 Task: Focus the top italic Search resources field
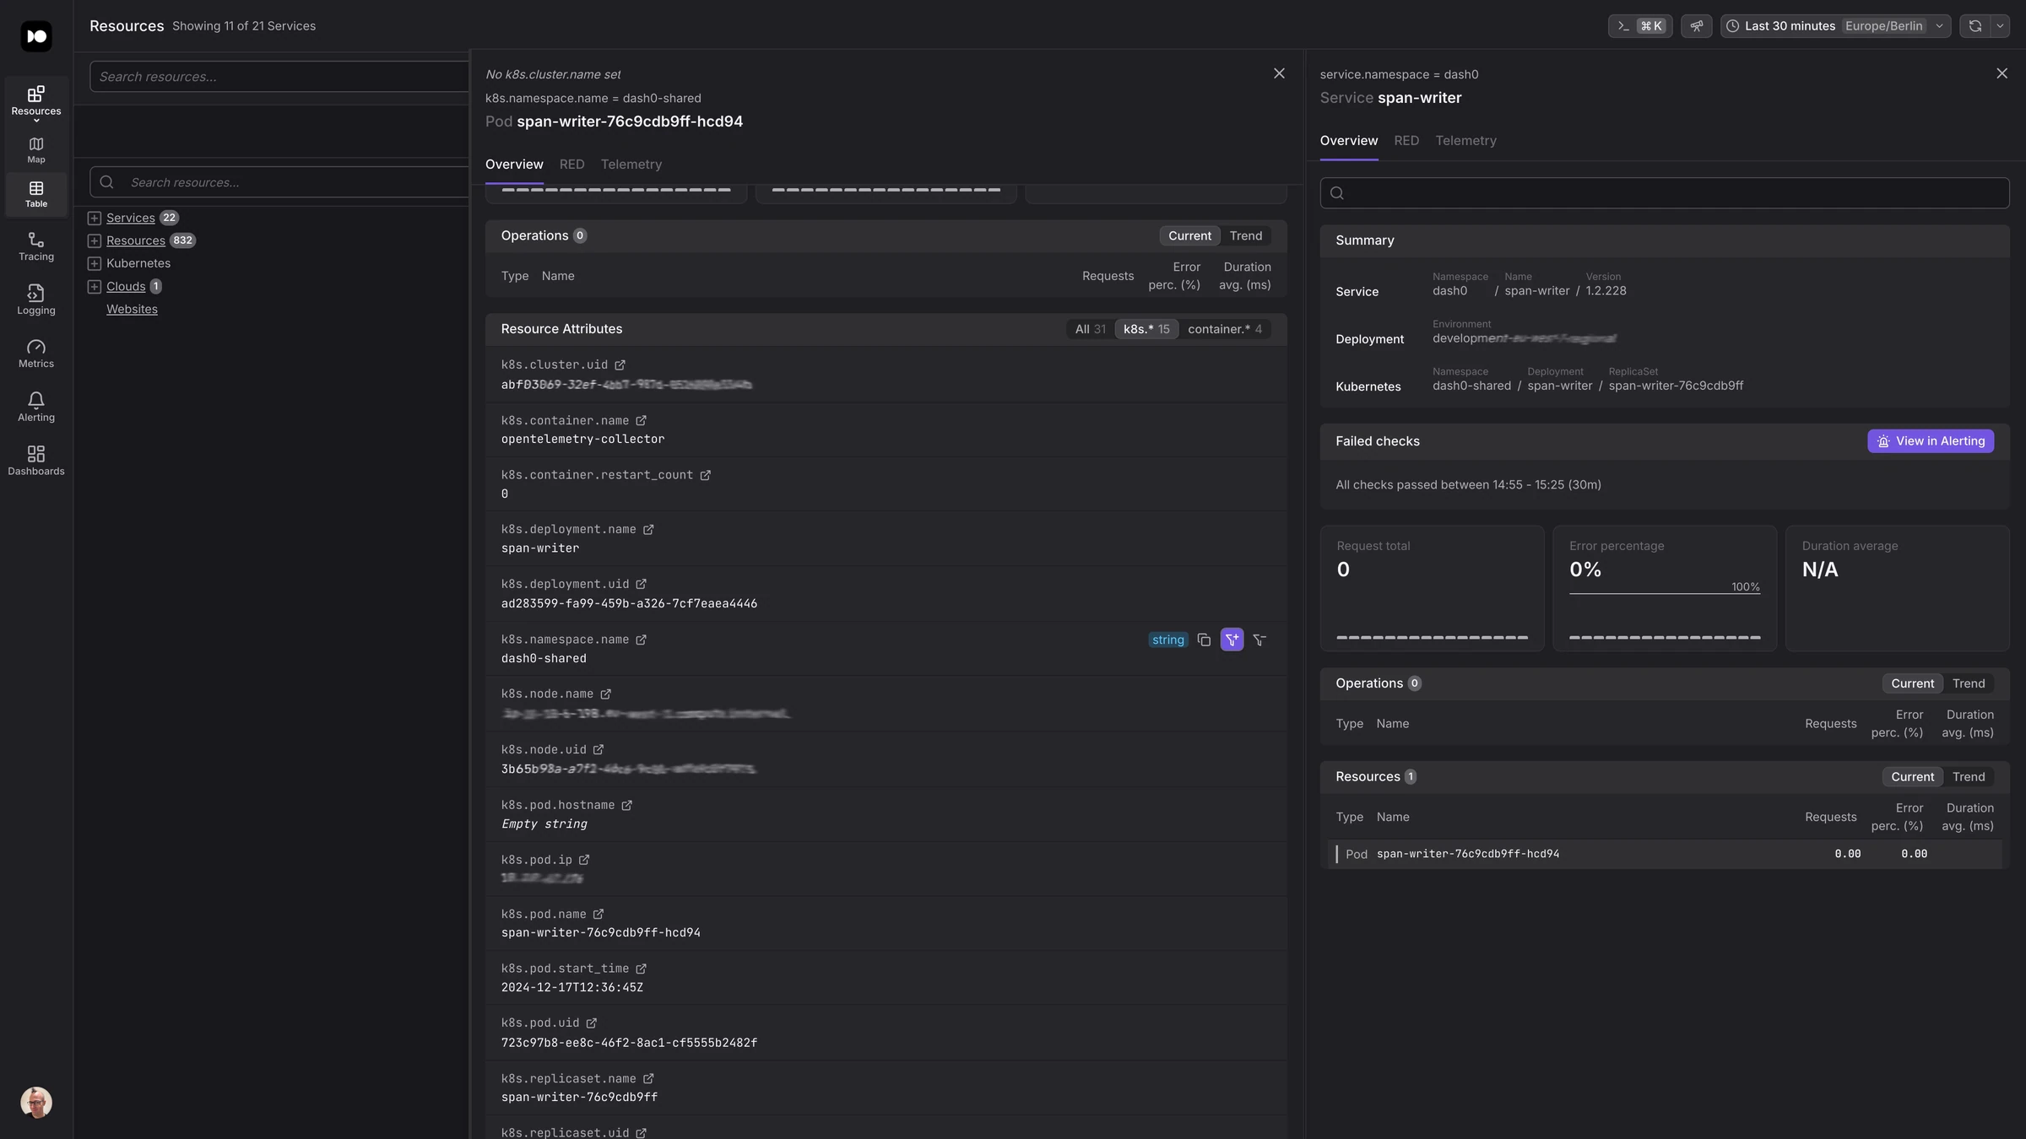coord(279,77)
